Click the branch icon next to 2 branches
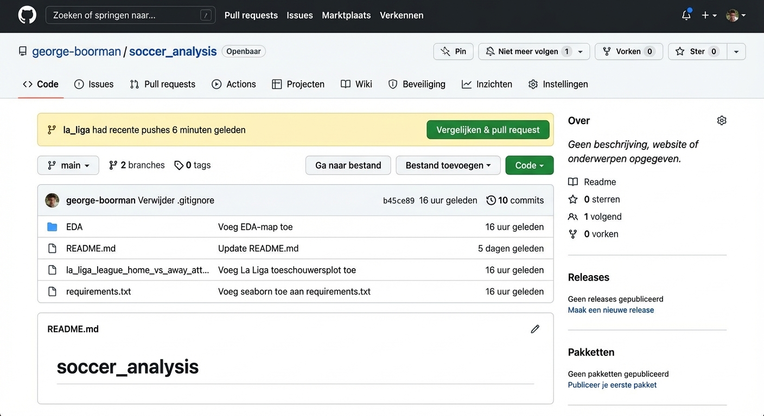 click(112, 165)
